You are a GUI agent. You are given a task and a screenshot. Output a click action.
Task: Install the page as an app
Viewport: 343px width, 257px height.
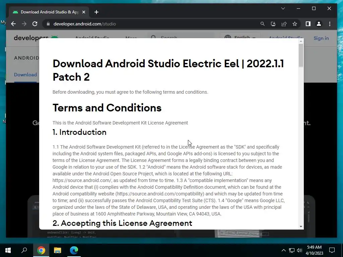click(x=273, y=24)
